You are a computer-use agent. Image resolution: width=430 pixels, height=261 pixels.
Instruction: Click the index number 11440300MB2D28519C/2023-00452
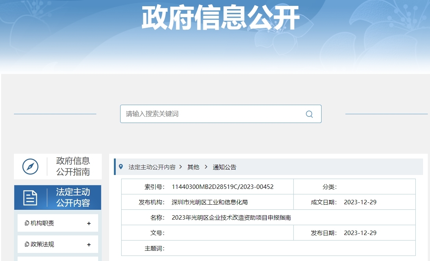coord(222,187)
